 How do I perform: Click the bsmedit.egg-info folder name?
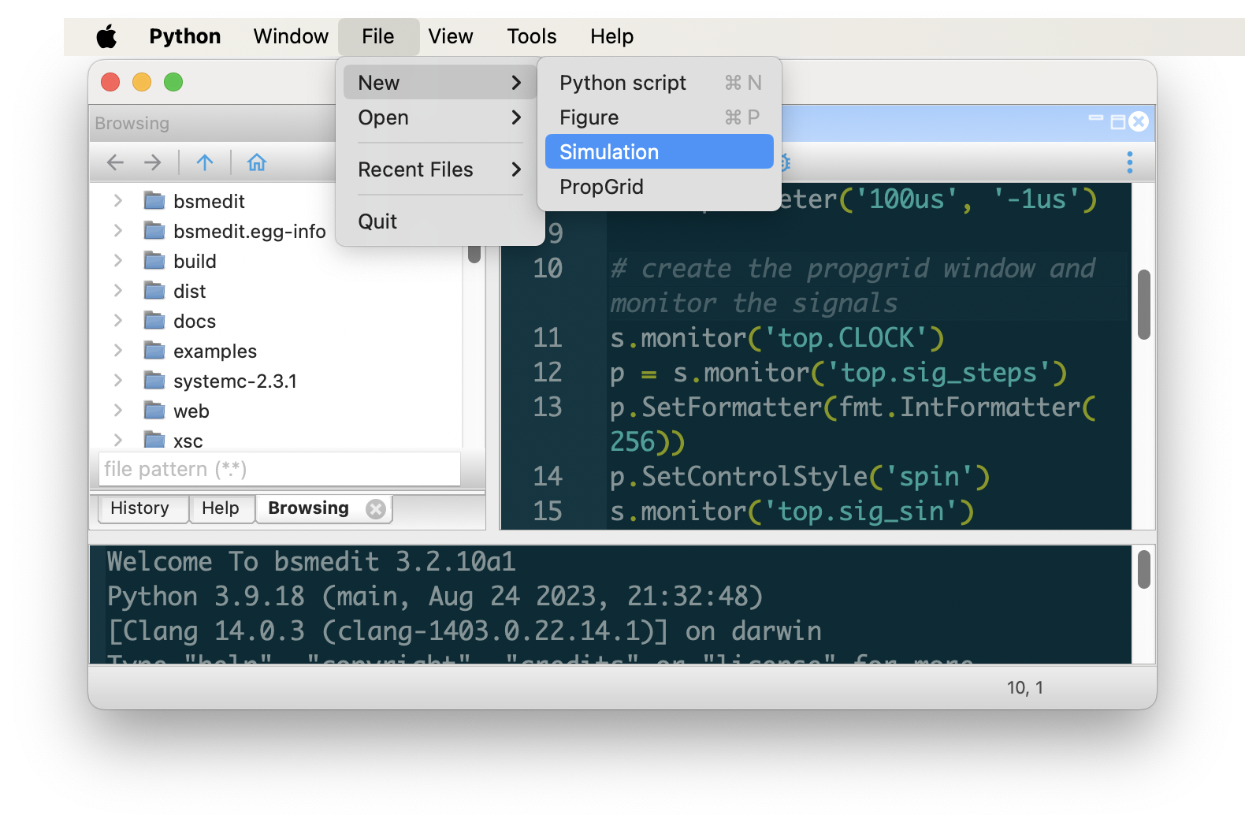pyautogui.click(x=250, y=232)
